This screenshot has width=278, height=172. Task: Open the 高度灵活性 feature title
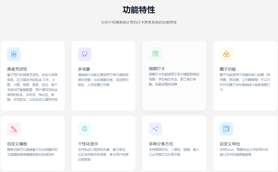(17, 69)
